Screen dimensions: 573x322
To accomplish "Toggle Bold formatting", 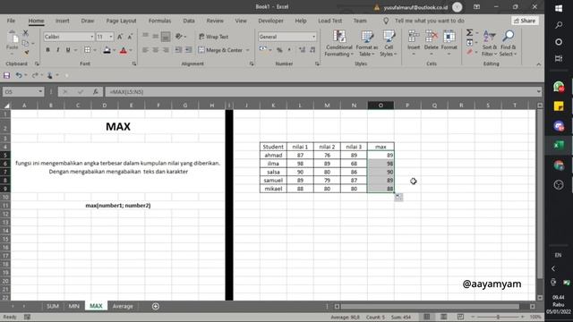I will click(47, 50).
